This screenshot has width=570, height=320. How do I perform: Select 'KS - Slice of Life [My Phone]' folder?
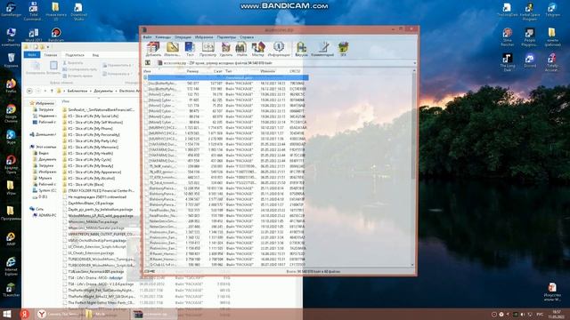click(x=87, y=128)
